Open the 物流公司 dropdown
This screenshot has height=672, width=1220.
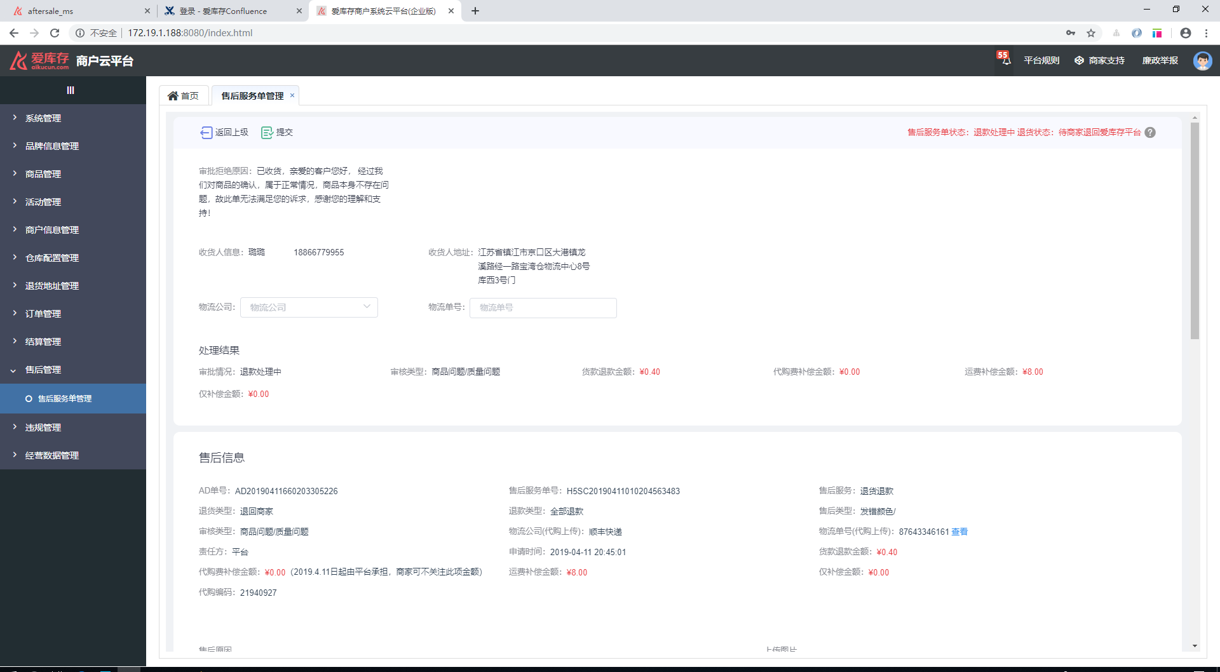tap(309, 307)
